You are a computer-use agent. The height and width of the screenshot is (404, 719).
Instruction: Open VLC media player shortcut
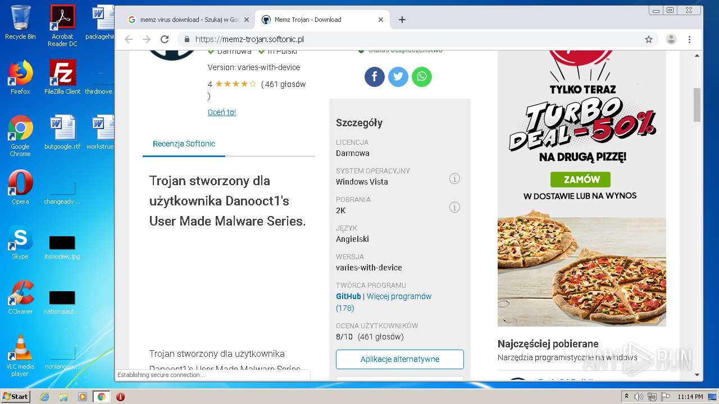pos(20,356)
